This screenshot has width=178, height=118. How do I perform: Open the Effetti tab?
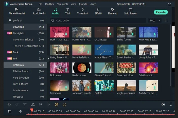[98, 11]
